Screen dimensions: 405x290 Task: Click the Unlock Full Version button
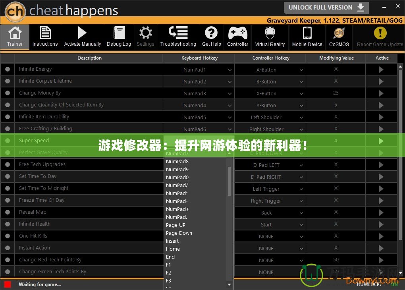tap(326, 8)
